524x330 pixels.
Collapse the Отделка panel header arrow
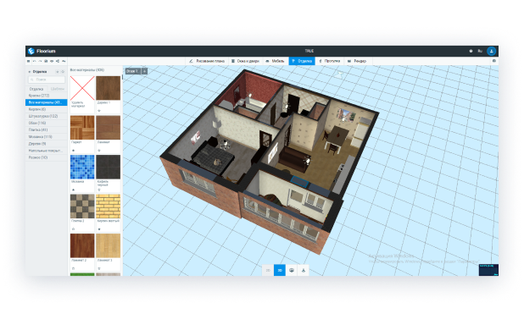click(x=30, y=72)
